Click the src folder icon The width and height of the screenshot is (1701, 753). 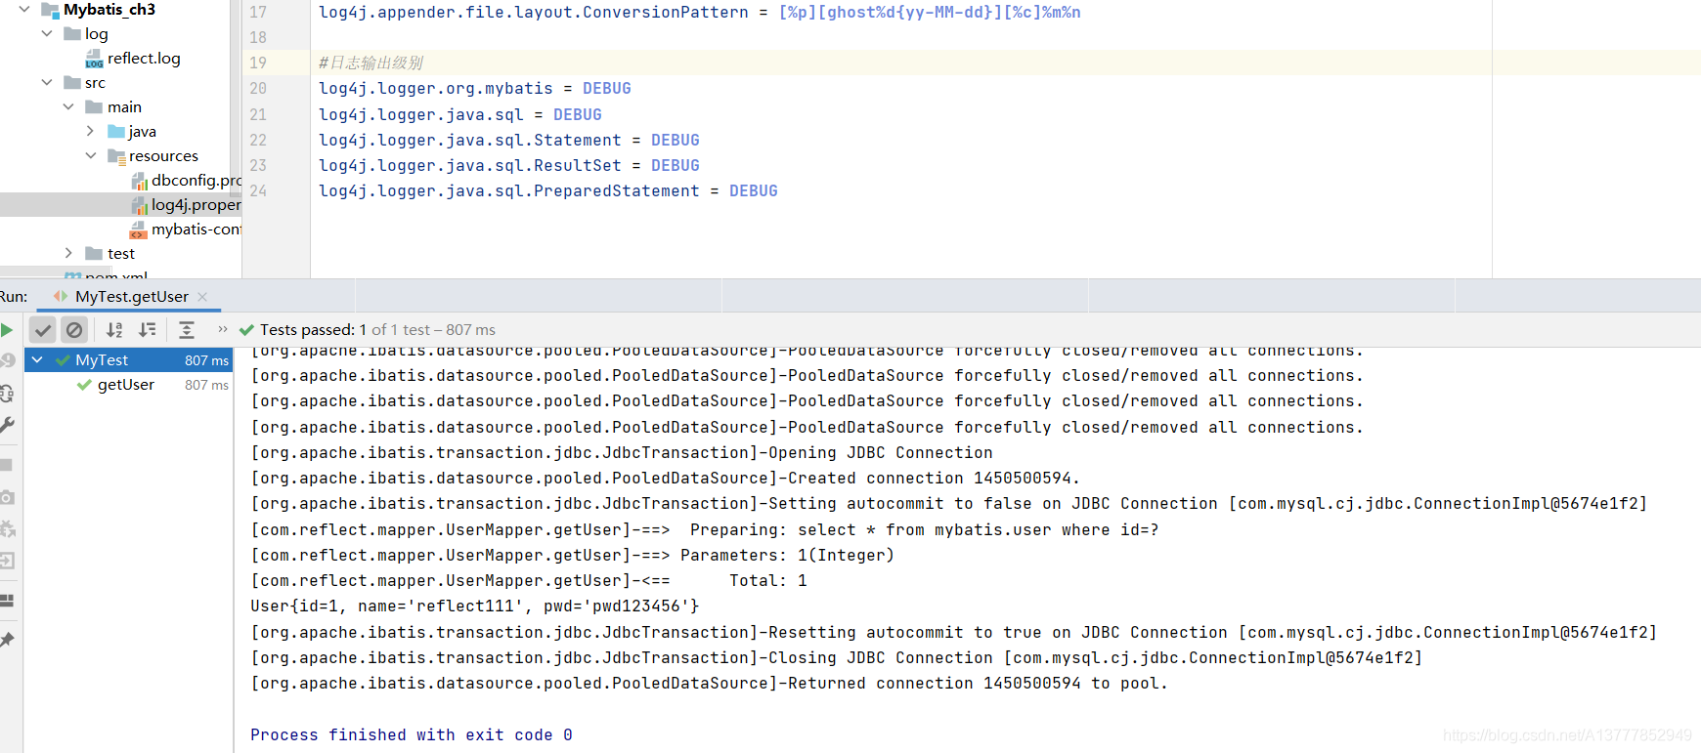point(72,83)
